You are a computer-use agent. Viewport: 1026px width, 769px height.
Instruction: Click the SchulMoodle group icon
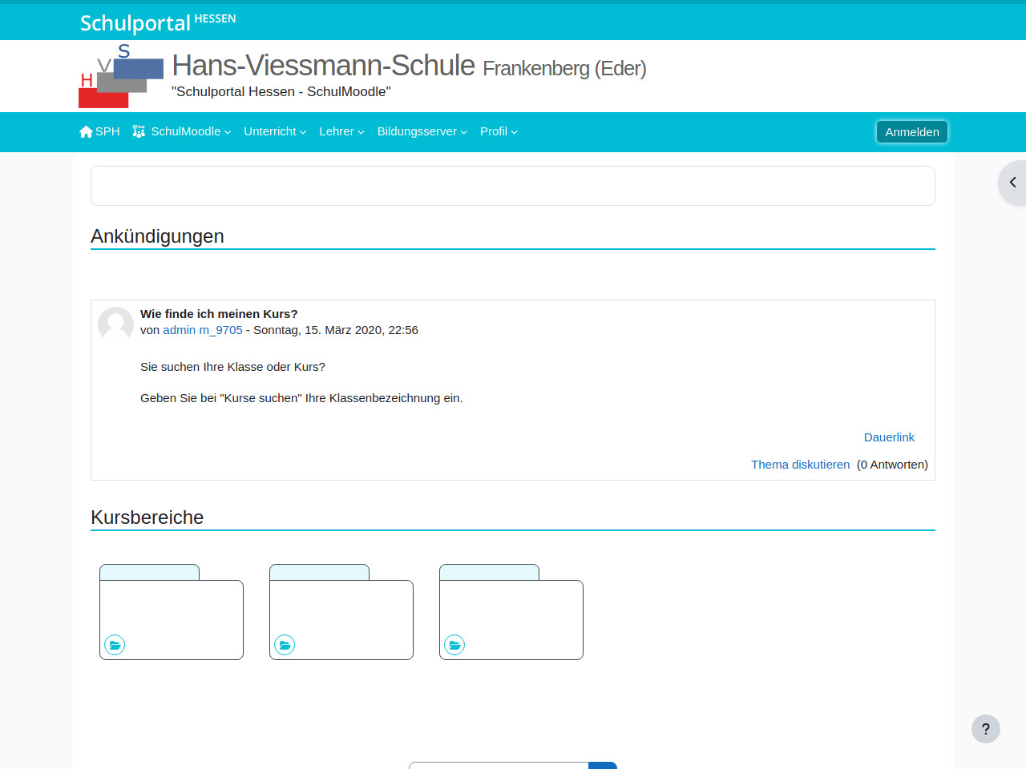pos(139,131)
